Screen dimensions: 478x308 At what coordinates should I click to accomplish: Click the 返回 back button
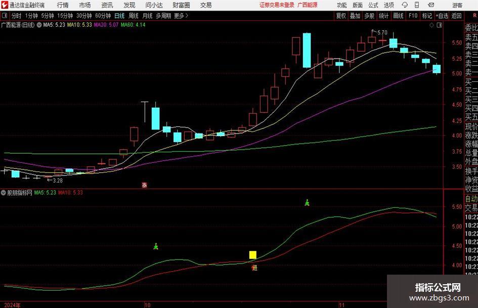pyautogui.click(x=456, y=16)
